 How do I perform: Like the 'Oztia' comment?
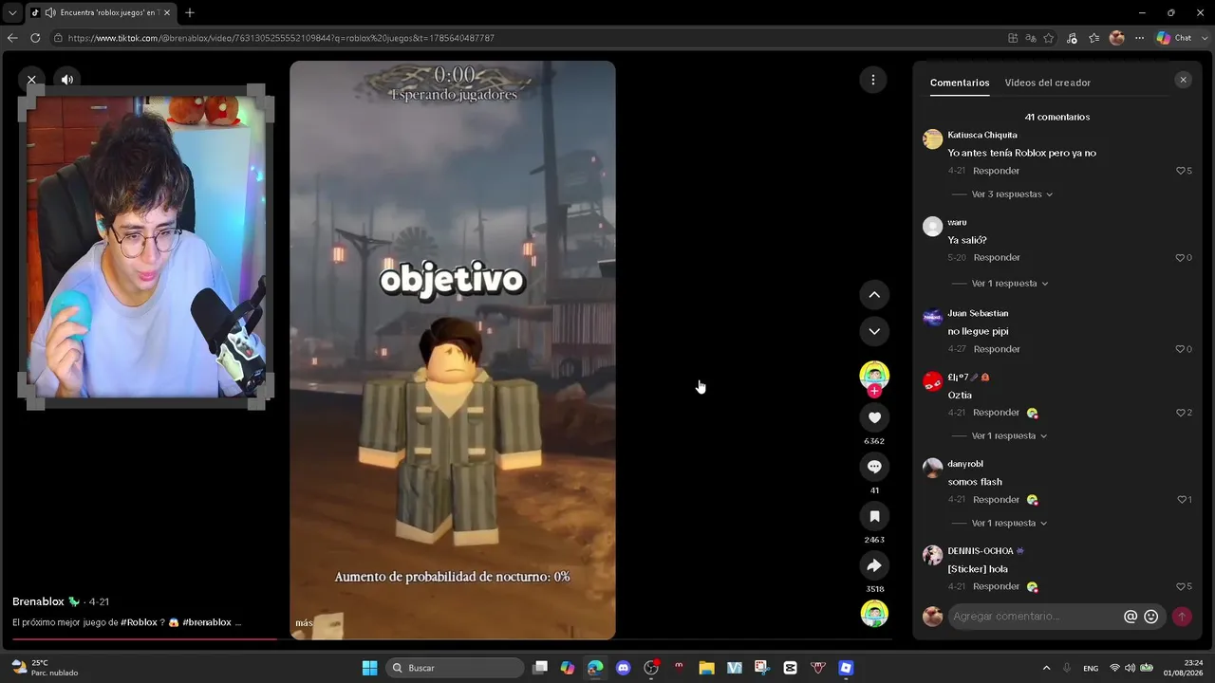[x=1181, y=413]
